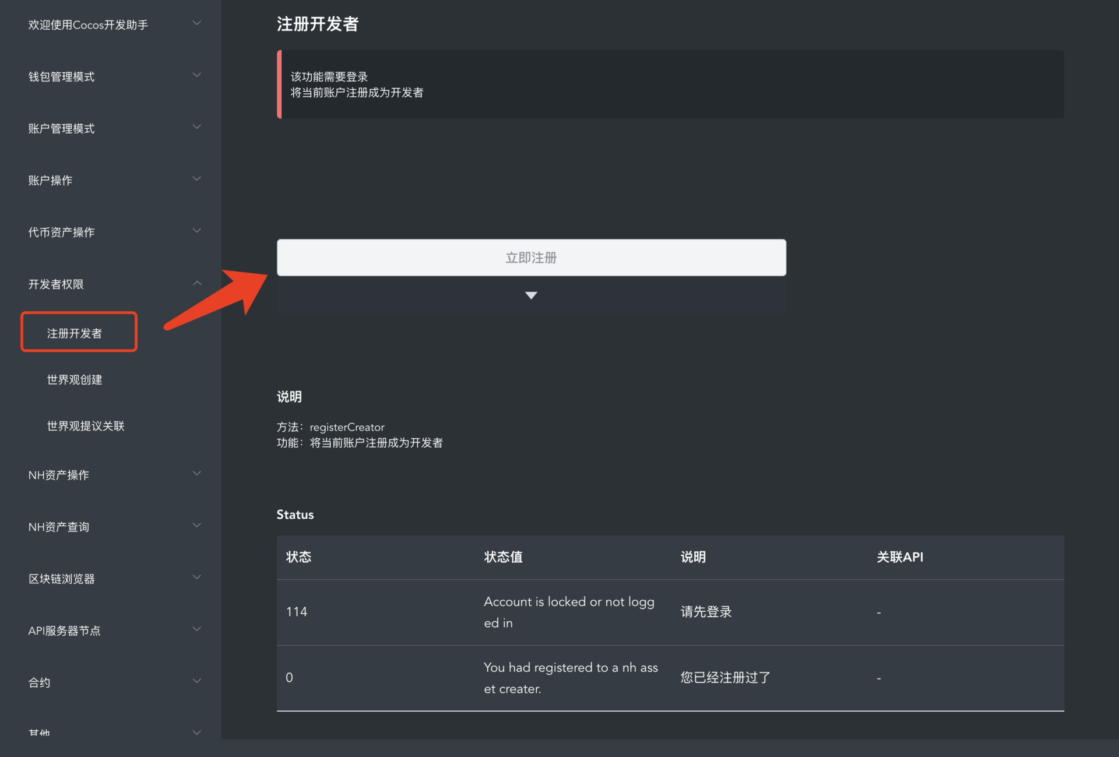Select 世界观提议关联 in the sidebar
The image size is (1119, 757).
click(86, 426)
